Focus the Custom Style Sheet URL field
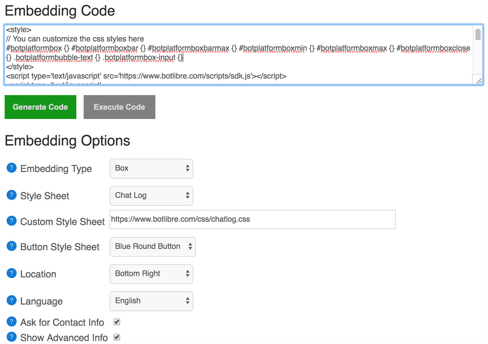The height and width of the screenshot is (344, 488). [x=253, y=219]
